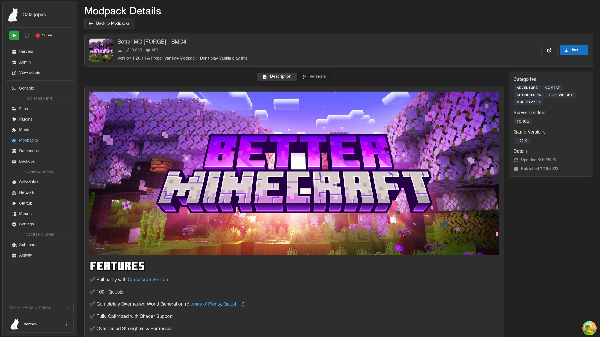Viewport: 600px width, 337px height.
Task: Open the Backups page
Action: [x=27, y=161]
